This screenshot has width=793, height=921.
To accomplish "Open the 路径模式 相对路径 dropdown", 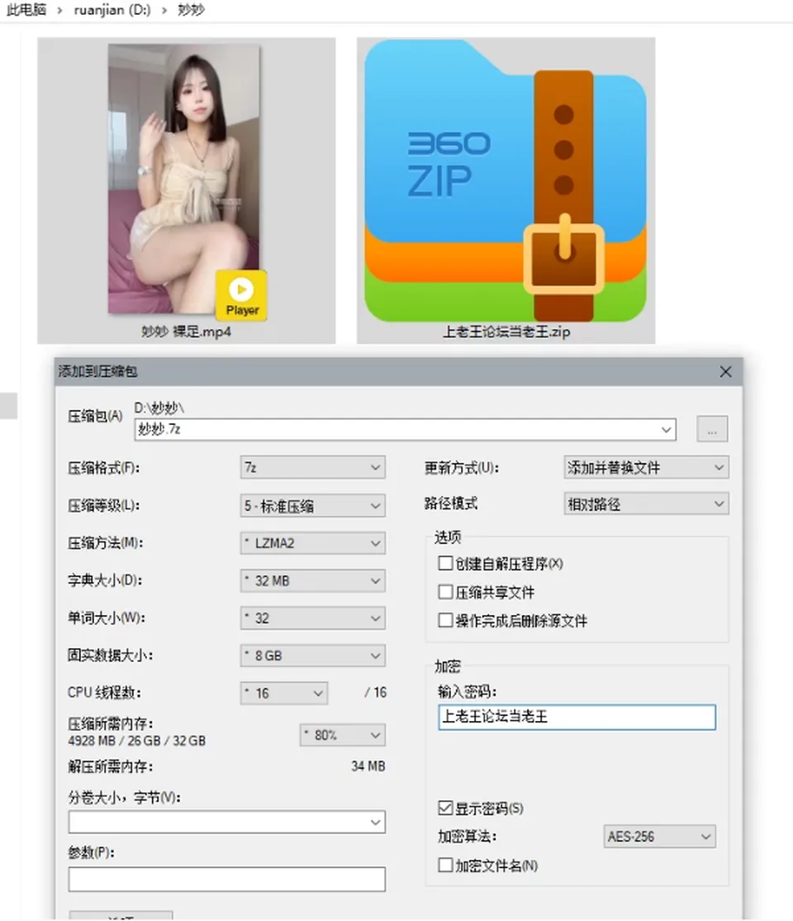I will 646,504.
